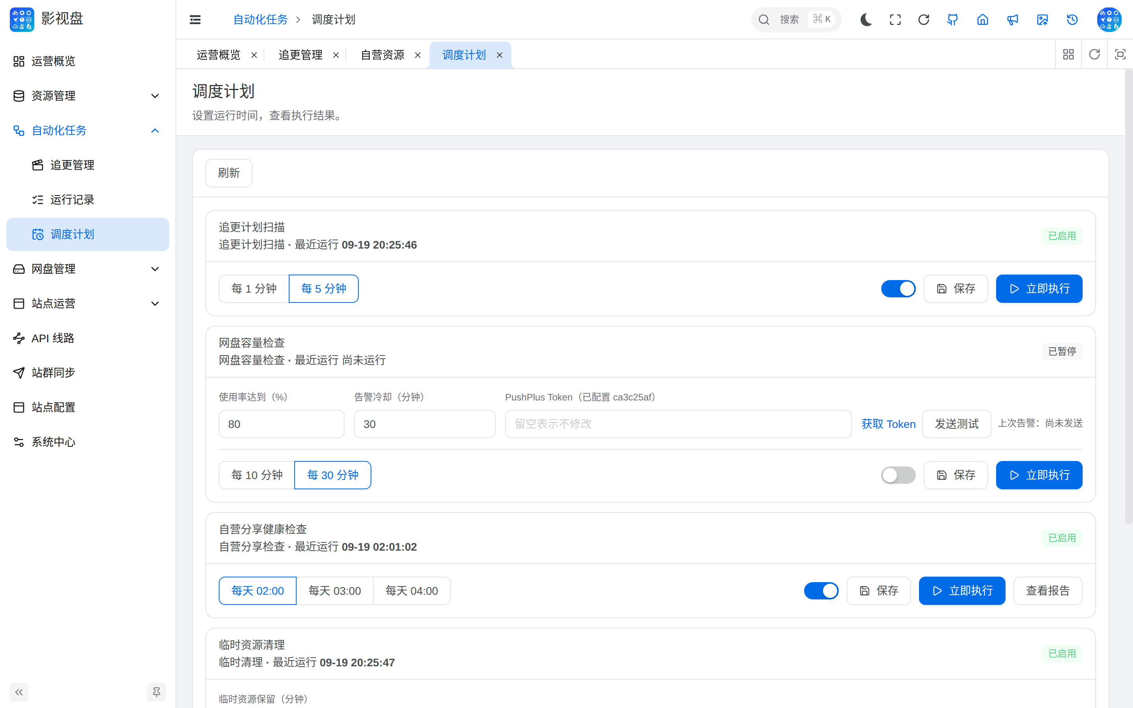Save 网盘容量检查 settings
This screenshot has width=1133, height=708.
tap(956, 475)
